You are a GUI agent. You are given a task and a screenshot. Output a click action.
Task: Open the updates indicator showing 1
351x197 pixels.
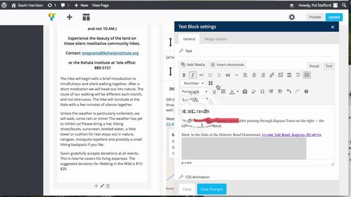pyautogui.click(x=52, y=5)
